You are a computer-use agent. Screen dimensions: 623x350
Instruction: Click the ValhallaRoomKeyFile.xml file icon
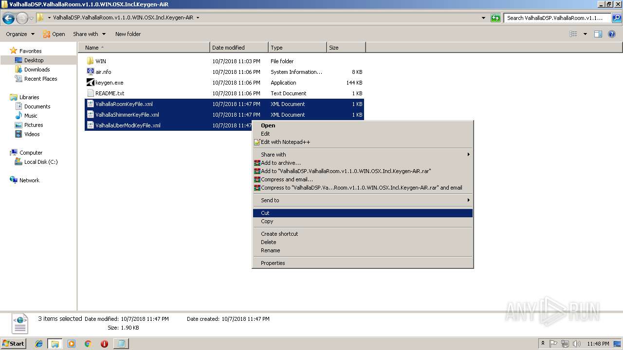(x=90, y=104)
